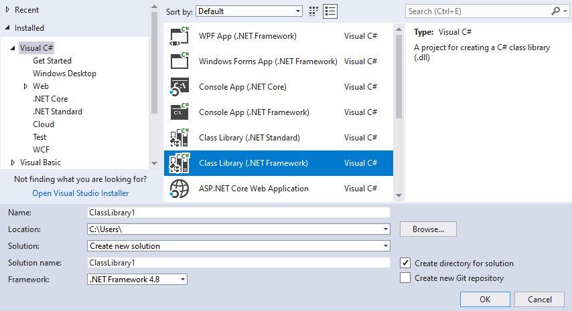Select Test category
Viewport: 572px width, 311px height.
(40, 137)
